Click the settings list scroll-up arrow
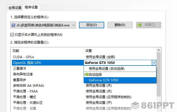Viewport: 177px width, 112px height. click(x=159, y=50)
